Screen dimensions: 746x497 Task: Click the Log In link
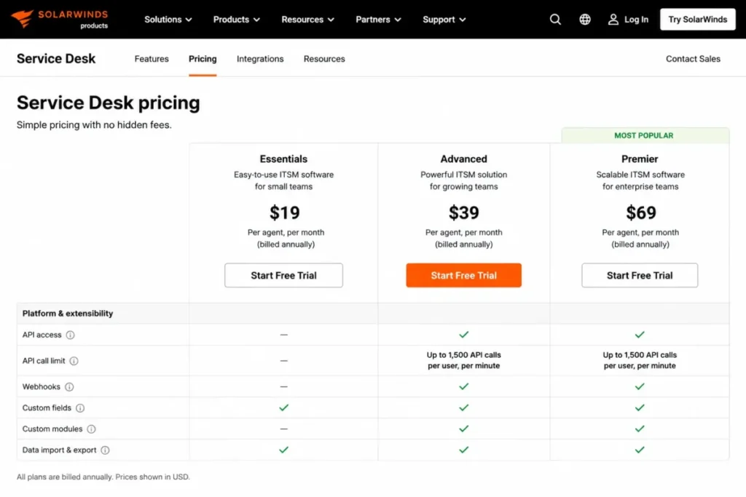636,20
